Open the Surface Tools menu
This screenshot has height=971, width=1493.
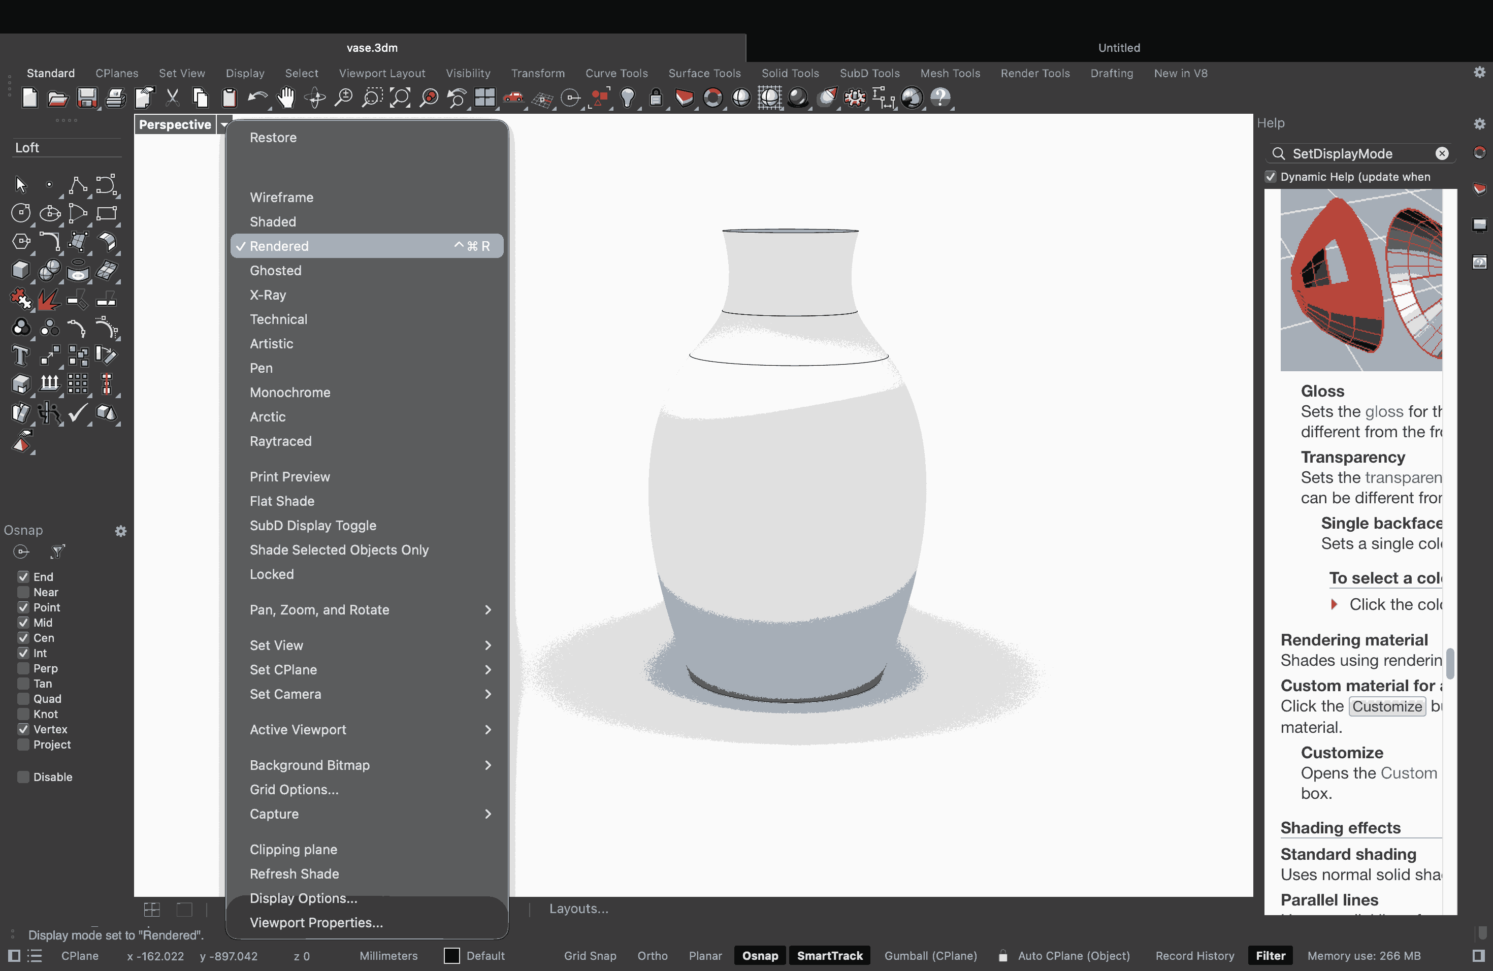pos(704,74)
